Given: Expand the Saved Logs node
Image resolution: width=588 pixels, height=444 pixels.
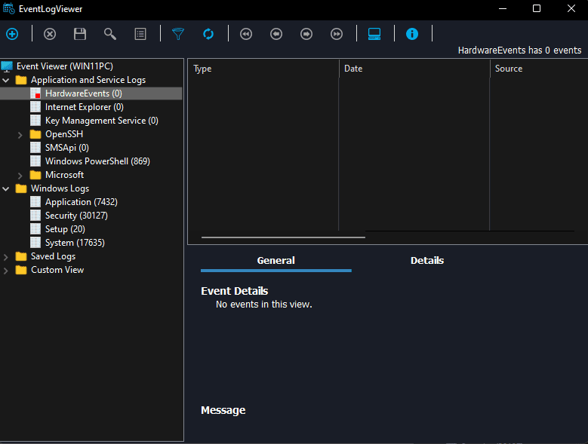Looking at the screenshot, I should tap(7, 256).
